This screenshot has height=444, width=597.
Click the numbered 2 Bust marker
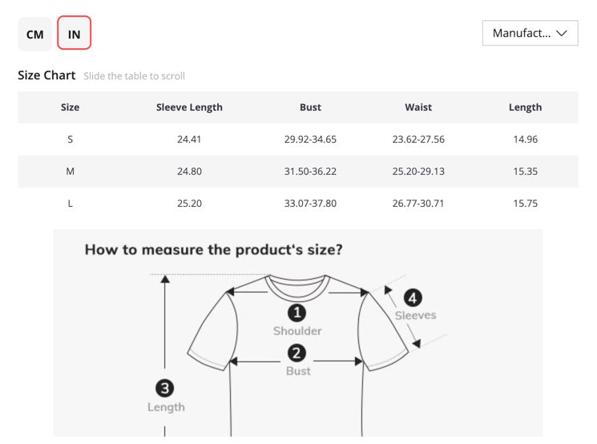click(x=297, y=353)
